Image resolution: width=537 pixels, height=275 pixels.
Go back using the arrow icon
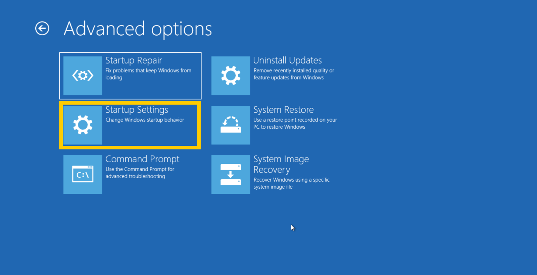coord(42,29)
